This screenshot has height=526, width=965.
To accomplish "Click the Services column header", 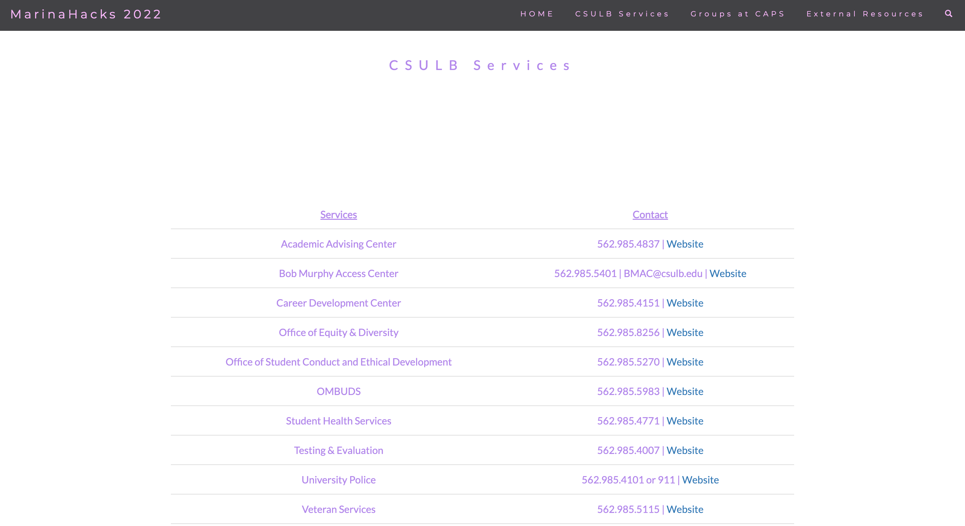I will click(338, 215).
